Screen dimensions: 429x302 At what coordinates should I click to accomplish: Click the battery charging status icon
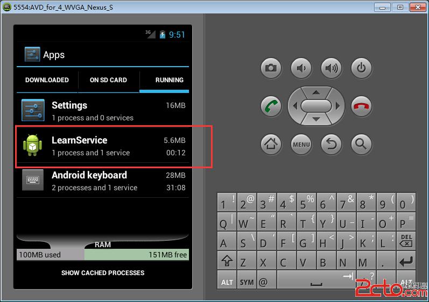click(x=162, y=34)
